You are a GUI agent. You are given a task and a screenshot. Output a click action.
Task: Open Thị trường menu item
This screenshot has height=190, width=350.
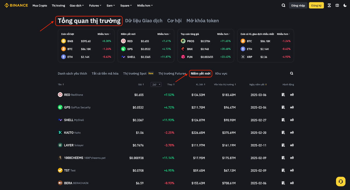(58, 6)
